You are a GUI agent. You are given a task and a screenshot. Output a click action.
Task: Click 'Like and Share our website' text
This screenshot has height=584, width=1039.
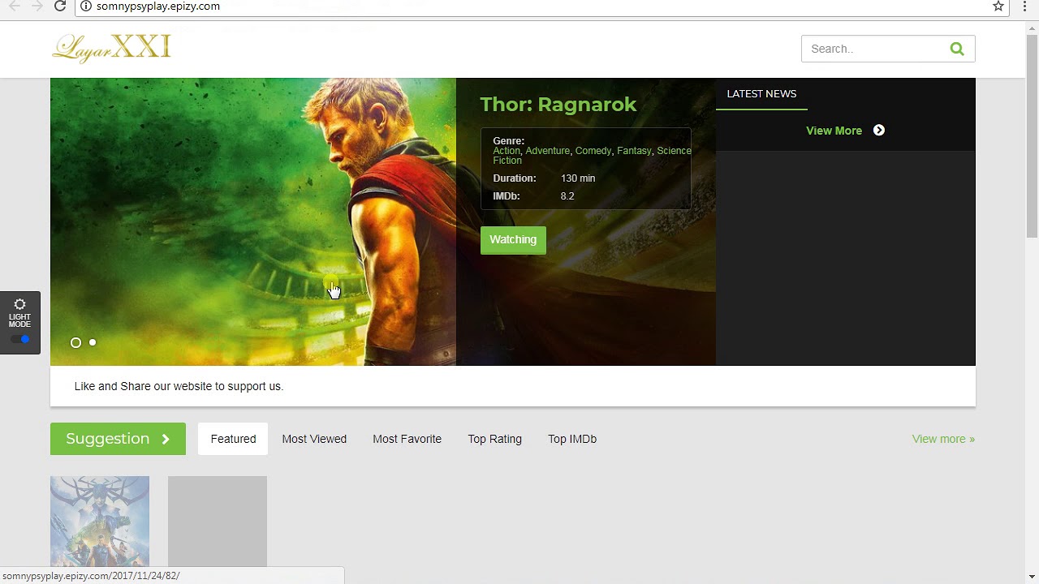179,386
